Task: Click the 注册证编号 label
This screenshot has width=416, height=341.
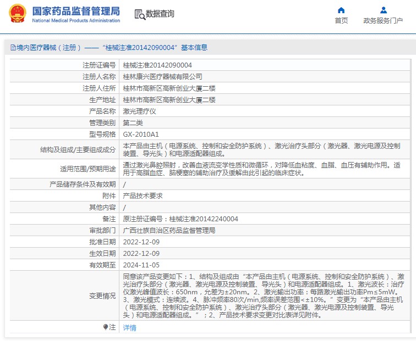Action: coord(99,65)
